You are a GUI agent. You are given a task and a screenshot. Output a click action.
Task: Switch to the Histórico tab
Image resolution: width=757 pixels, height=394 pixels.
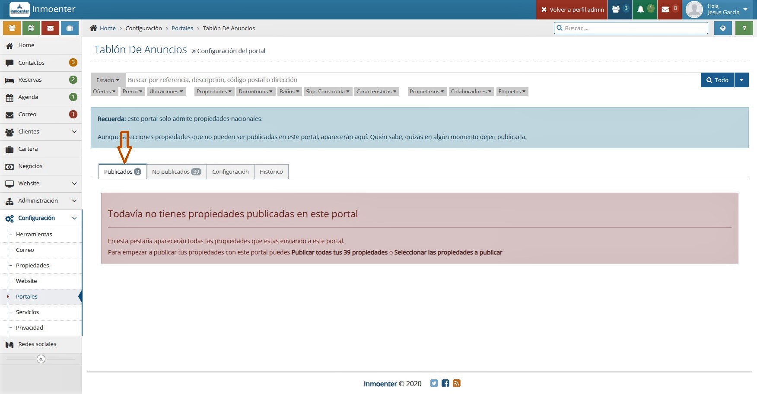coord(271,172)
